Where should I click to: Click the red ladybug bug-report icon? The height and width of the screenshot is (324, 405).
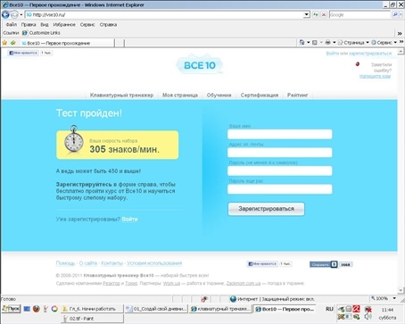click(x=358, y=64)
